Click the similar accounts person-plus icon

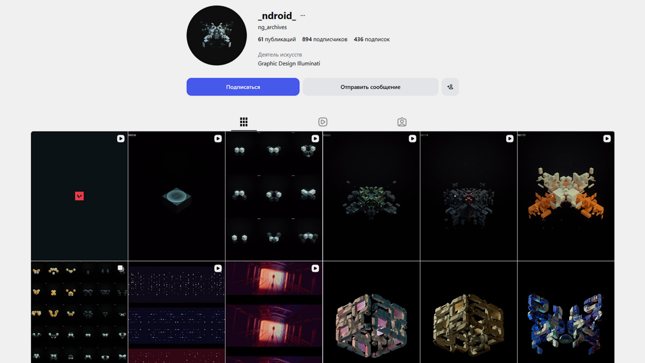click(450, 87)
